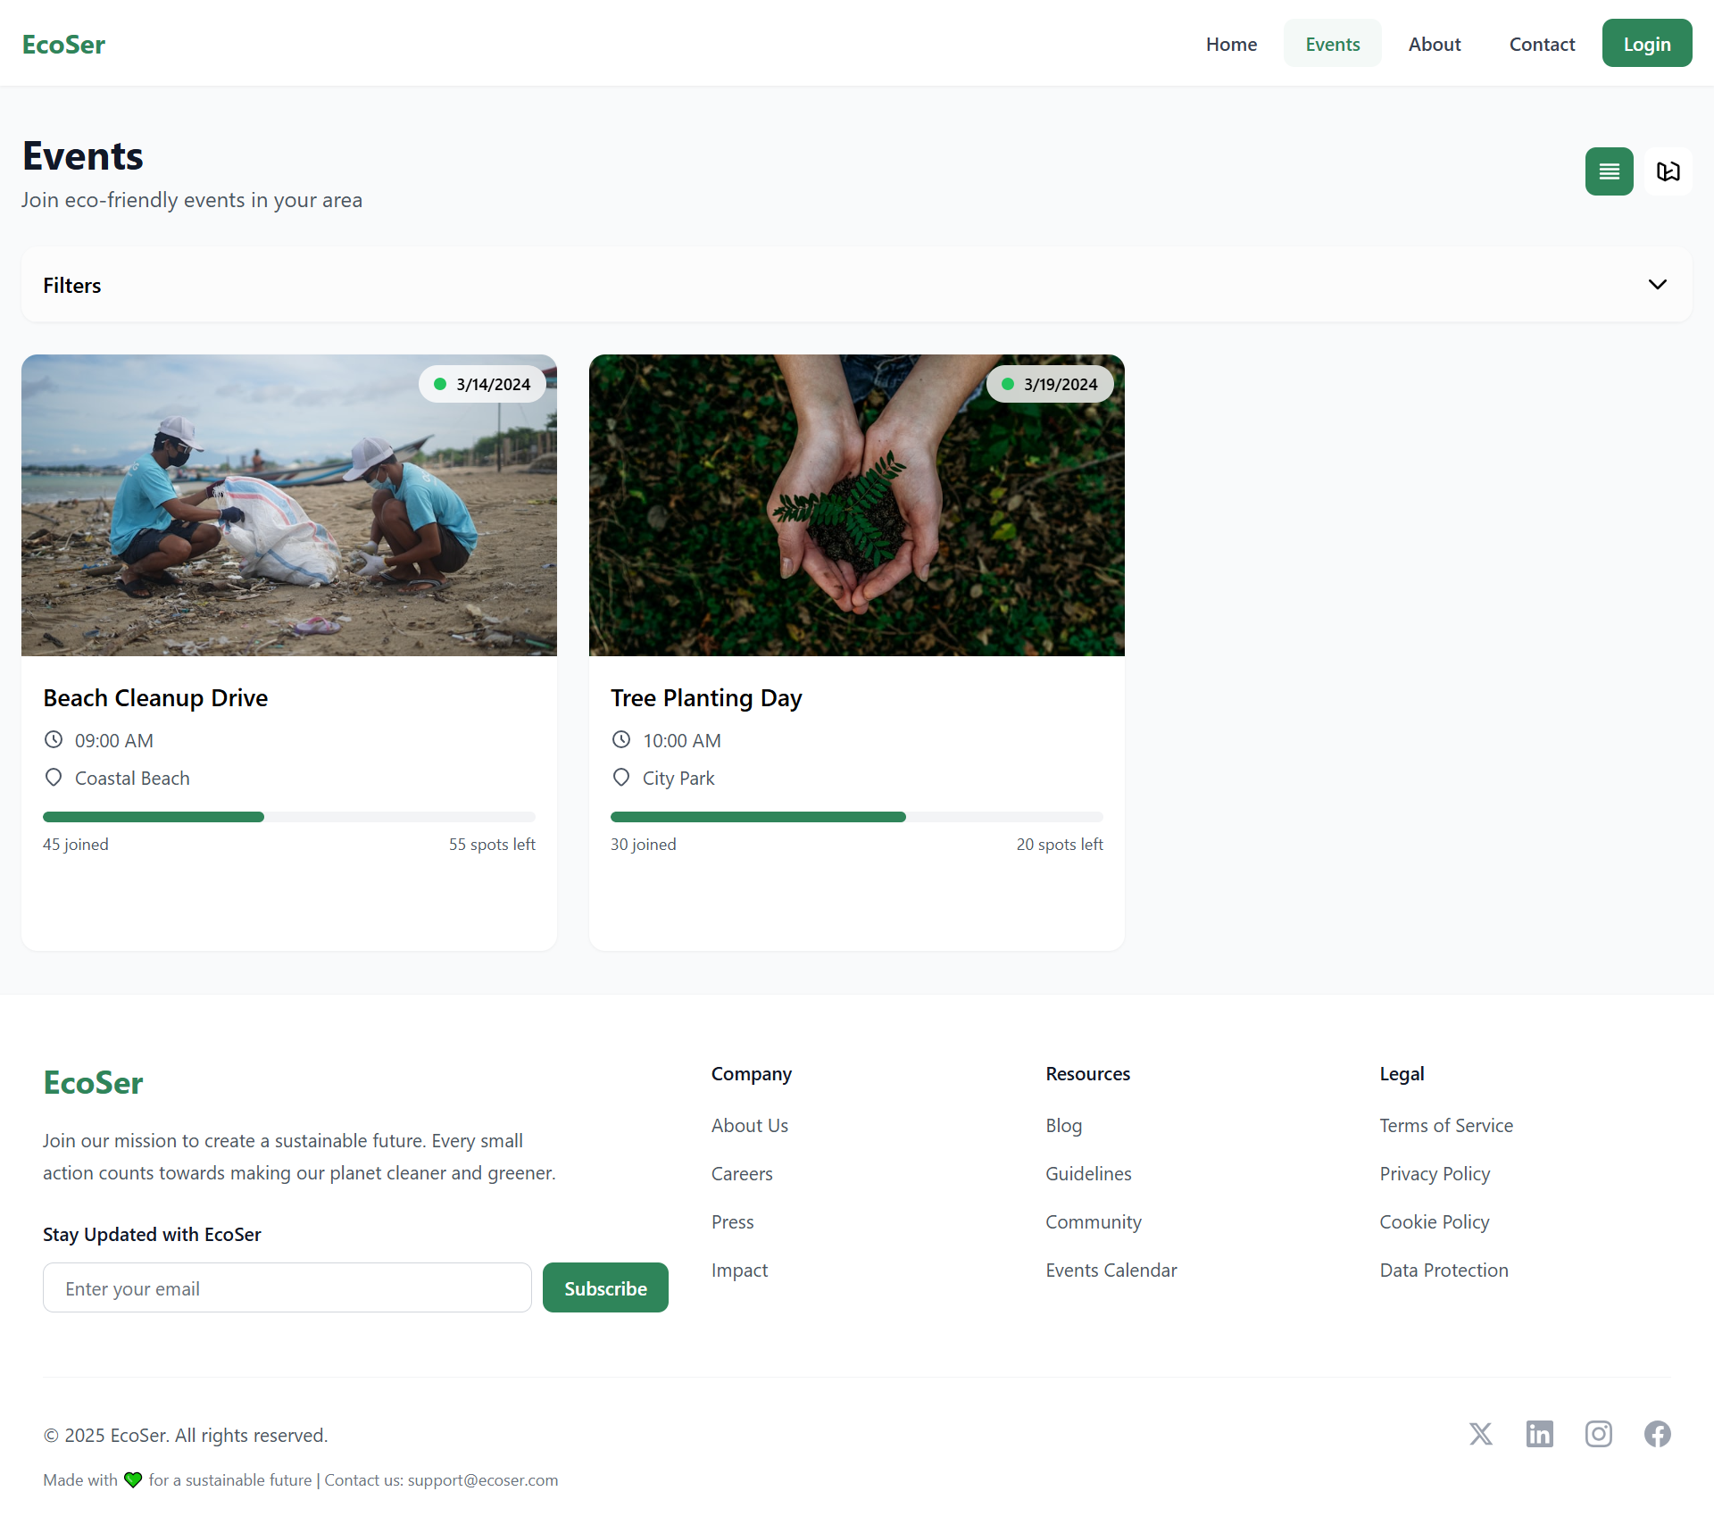Image resolution: width=1714 pixels, height=1533 pixels.
Task: Click clock icon on Beach Cleanup Drive
Action: (54, 740)
